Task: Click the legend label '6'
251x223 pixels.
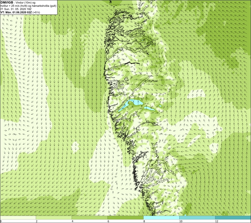Action: pos(108,221)
